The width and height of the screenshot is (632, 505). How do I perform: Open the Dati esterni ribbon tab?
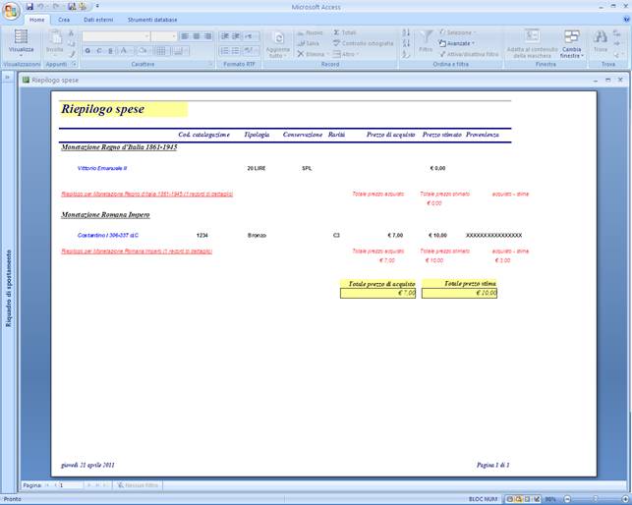[x=98, y=20]
